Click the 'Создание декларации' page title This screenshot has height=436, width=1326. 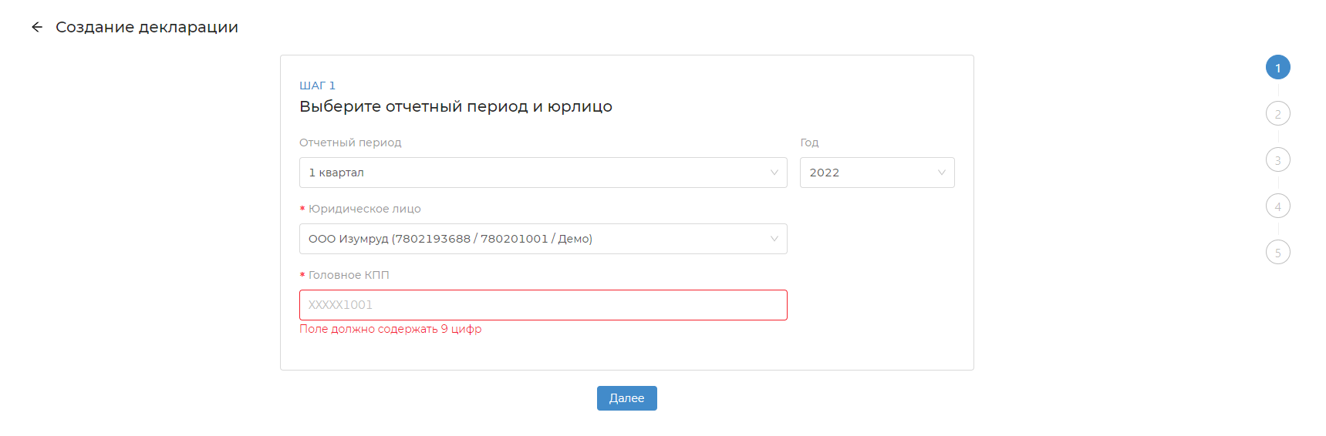click(x=147, y=27)
